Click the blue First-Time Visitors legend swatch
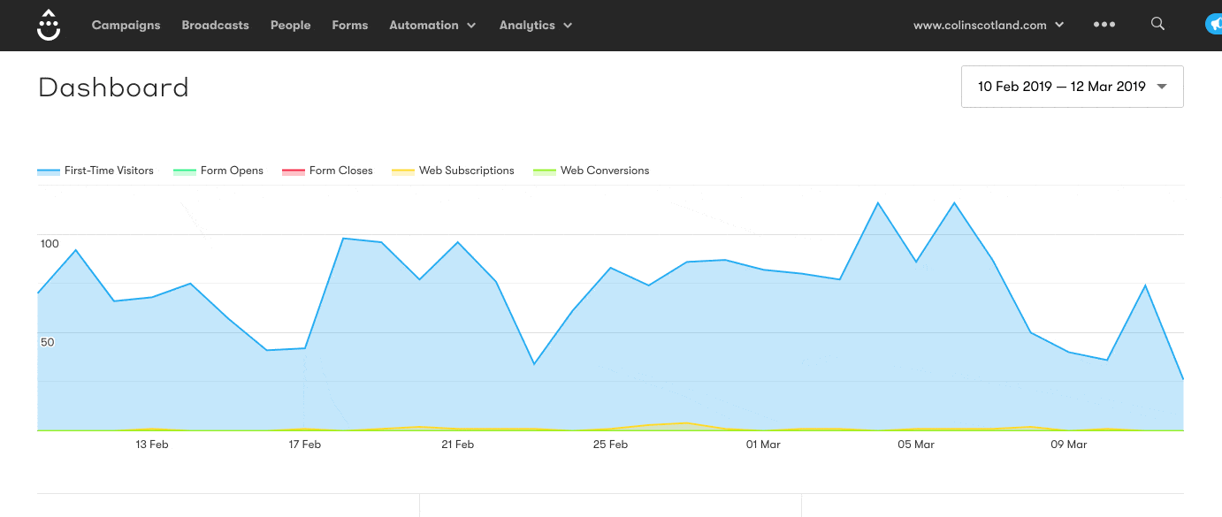The image size is (1222, 517). coord(49,171)
